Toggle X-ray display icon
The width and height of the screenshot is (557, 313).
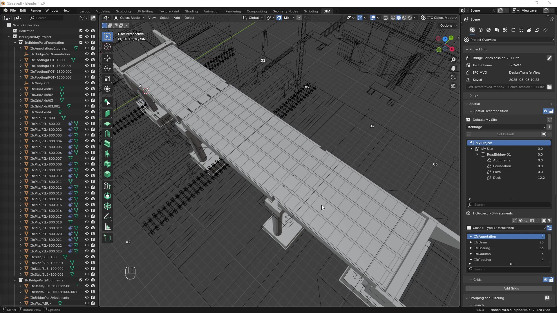coord(386,18)
